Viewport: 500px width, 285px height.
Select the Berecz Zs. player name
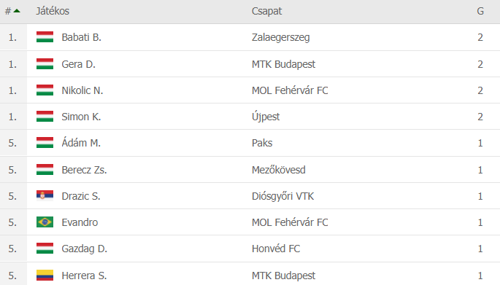click(84, 170)
